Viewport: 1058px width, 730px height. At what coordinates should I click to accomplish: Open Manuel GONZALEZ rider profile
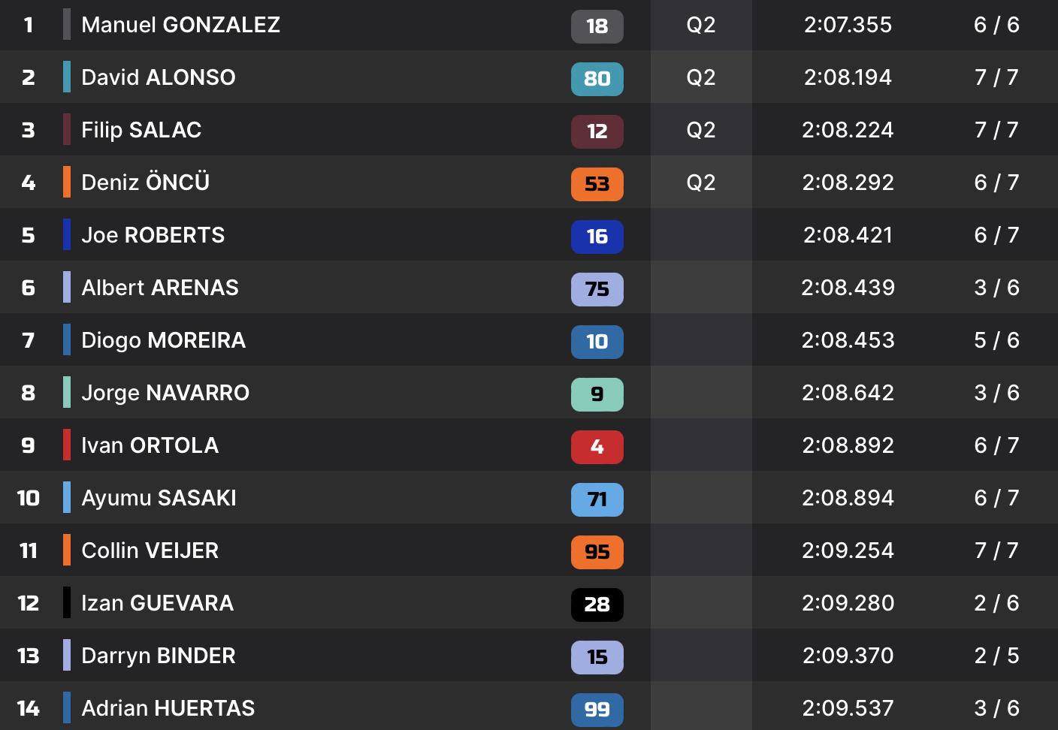[180, 25]
